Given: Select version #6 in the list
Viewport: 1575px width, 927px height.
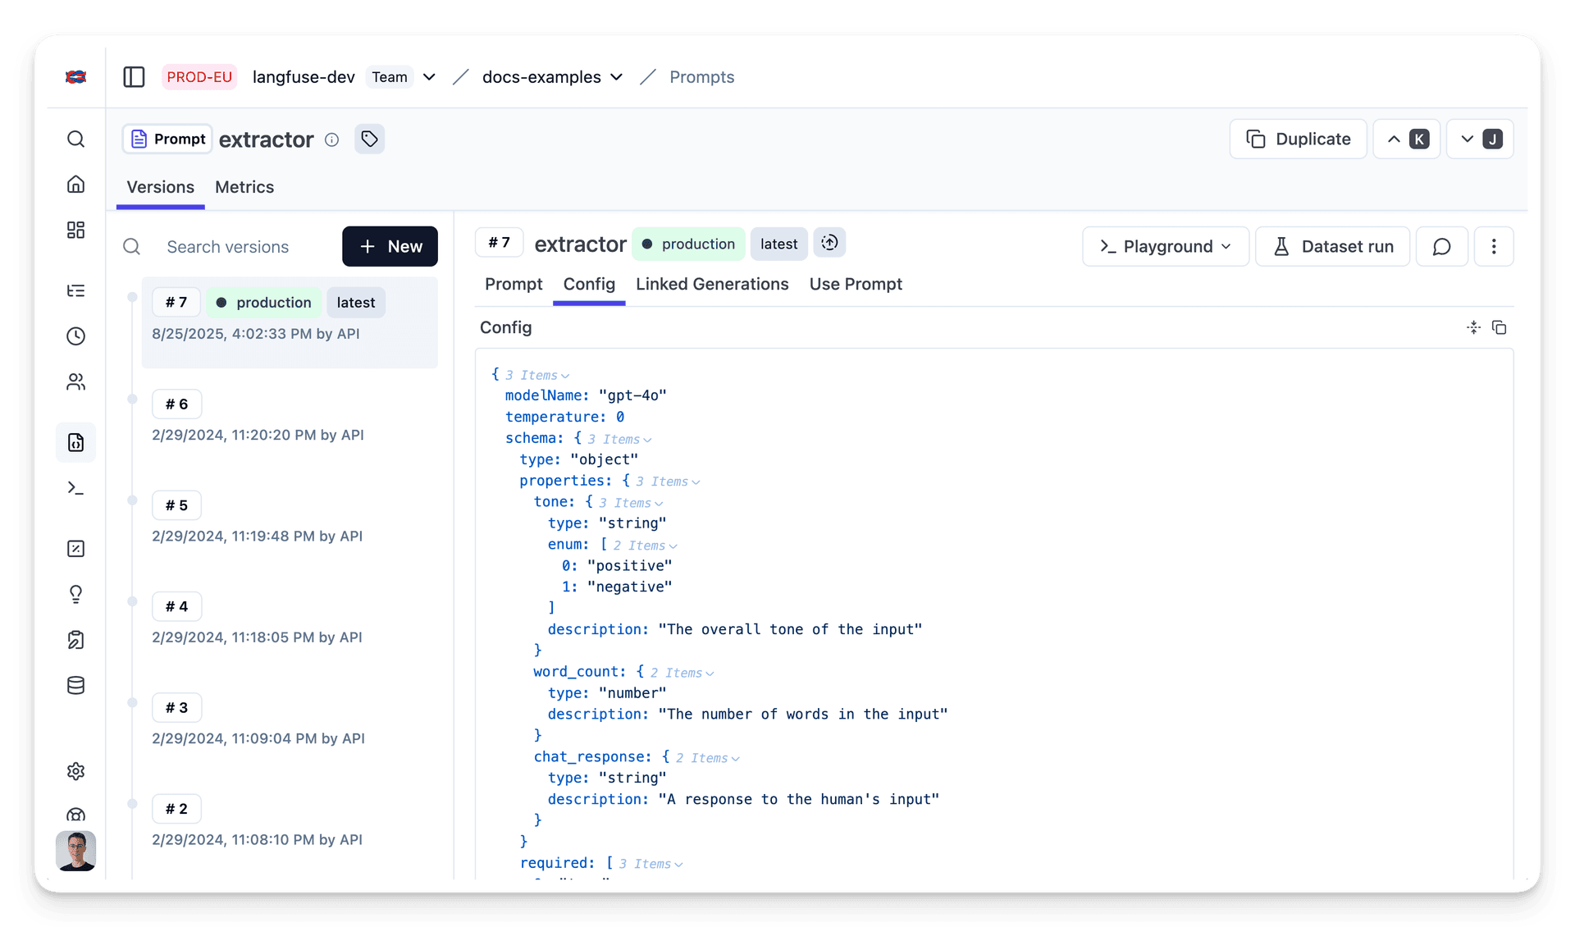Looking at the screenshot, I should tap(290, 418).
